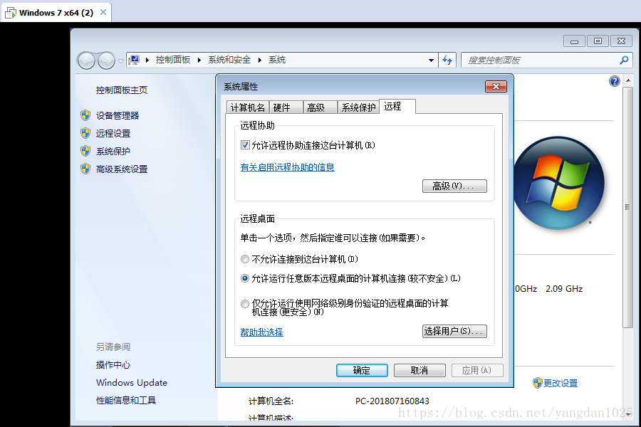Click the scrollbar down arrow
This screenshot has height=427, width=641.
[x=627, y=414]
